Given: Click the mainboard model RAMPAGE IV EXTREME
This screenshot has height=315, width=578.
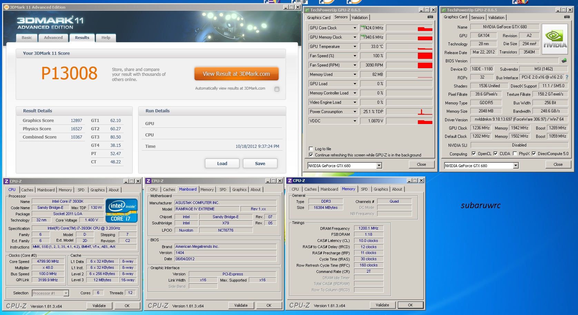Looking at the screenshot, I should click(207, 209).
